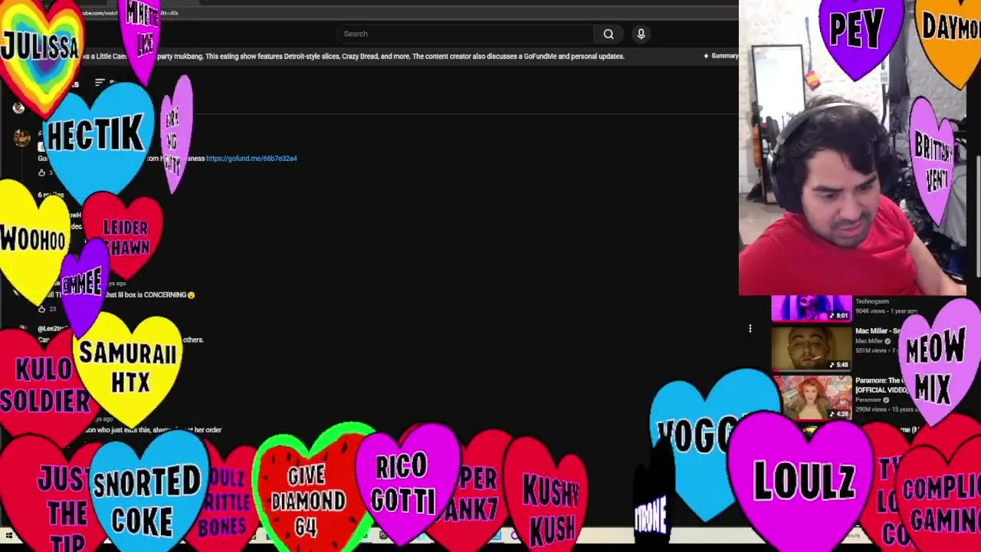Expand the 6 replies thread
981x552 pixels.
[51, 195]
